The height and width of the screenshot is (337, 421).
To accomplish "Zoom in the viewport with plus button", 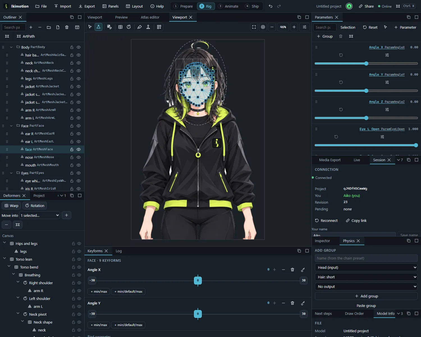I will tap(294, 27).
